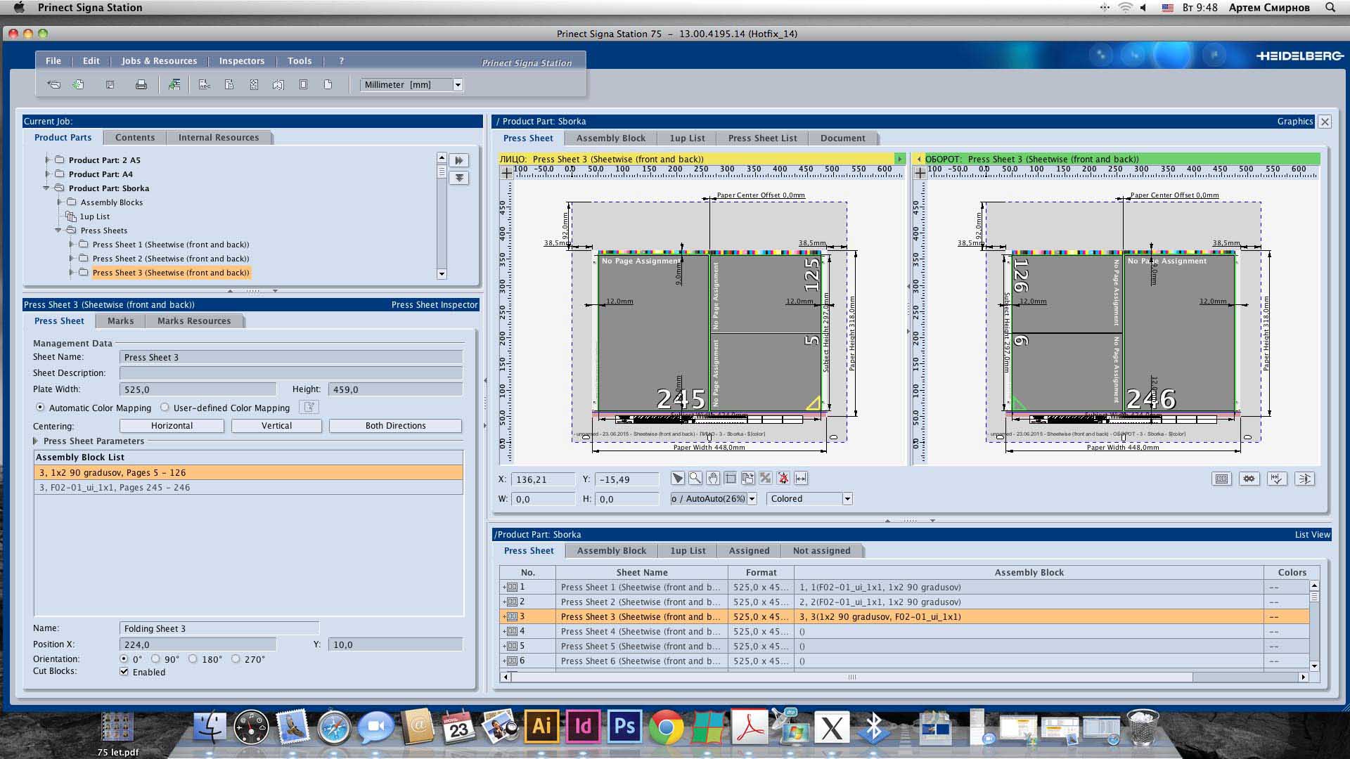Click the Horizontal centering button
The width and height of the screenshot is (1350, 759).
pos(172,425)
